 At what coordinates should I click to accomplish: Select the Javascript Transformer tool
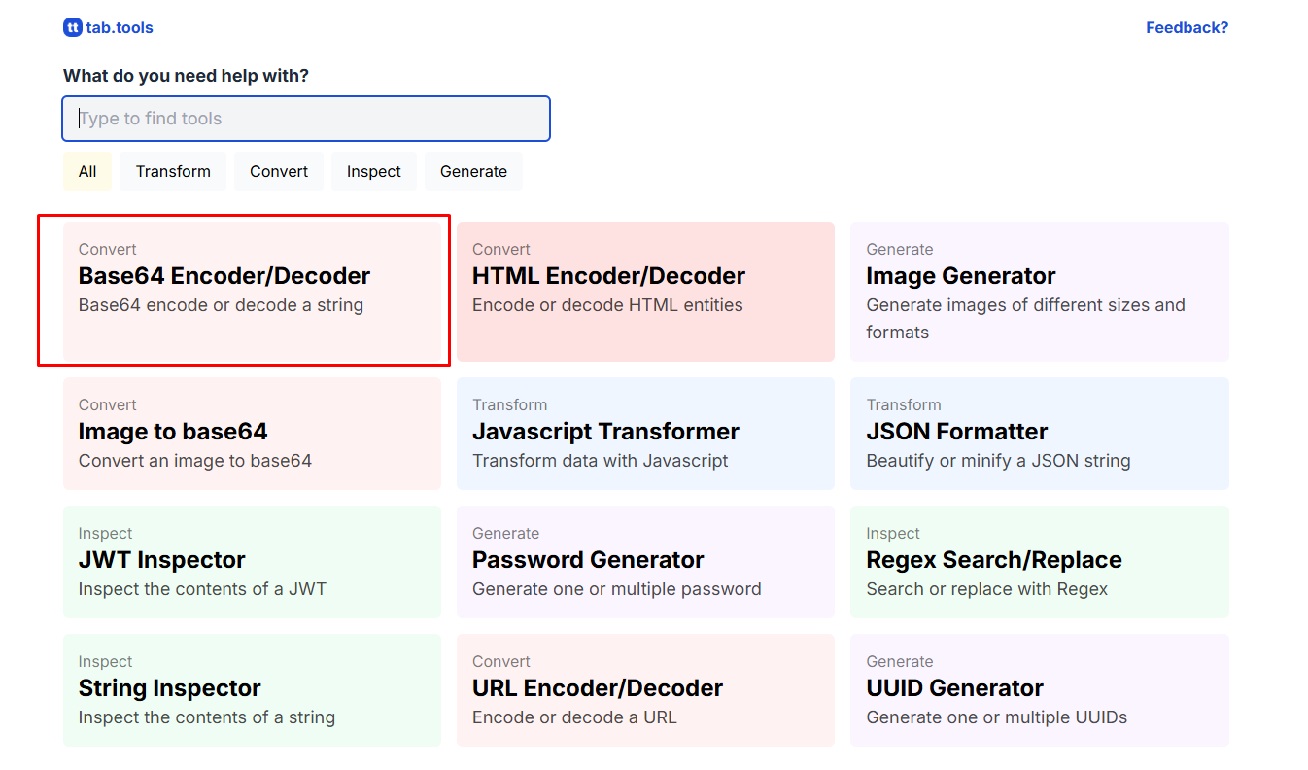(644, 433)
